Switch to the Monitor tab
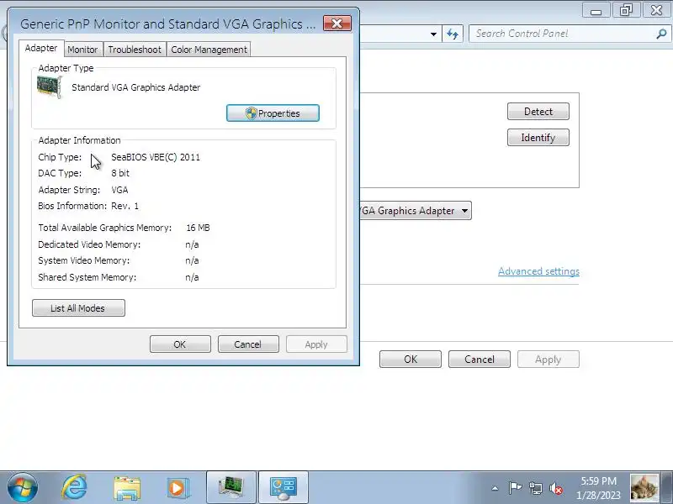This screenshot has width=673, height=504. coord(82,50)
